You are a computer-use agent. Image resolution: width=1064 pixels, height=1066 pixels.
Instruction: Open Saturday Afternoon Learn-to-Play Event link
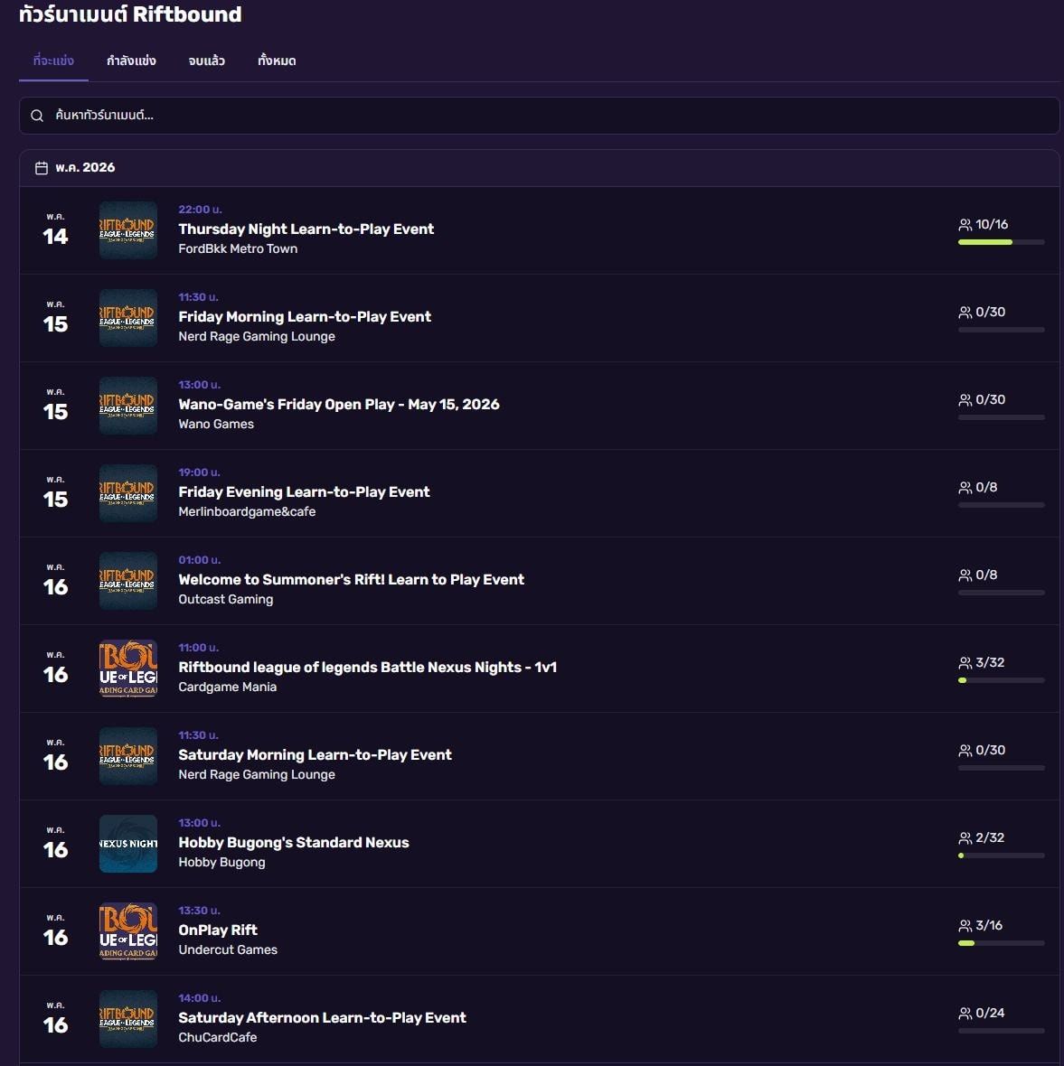[323, 1018]
